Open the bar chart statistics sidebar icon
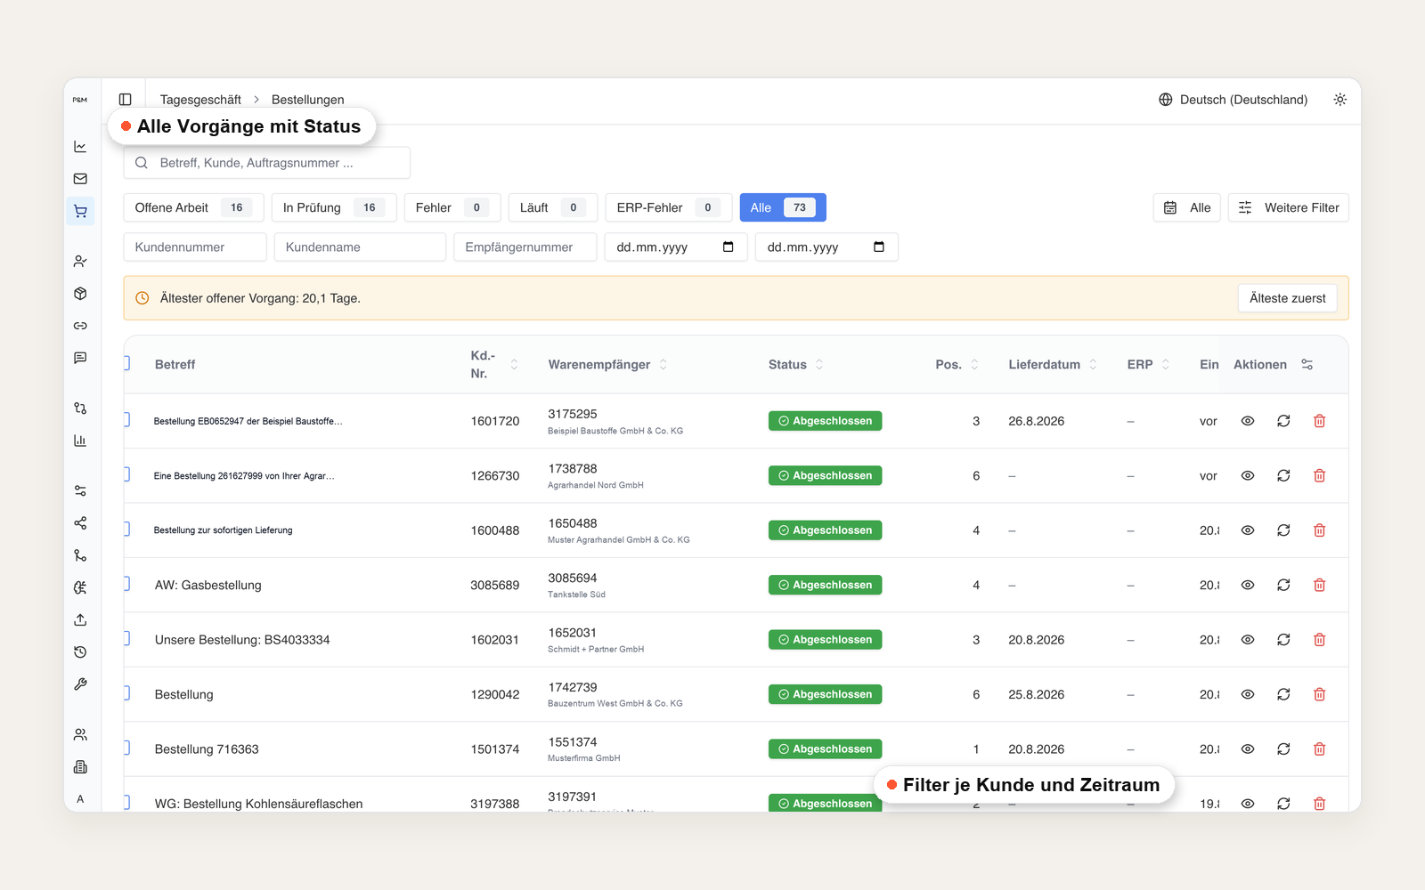Image resolution: width=1425 pixels, height=890 pixels. click(x=80, y=441)
